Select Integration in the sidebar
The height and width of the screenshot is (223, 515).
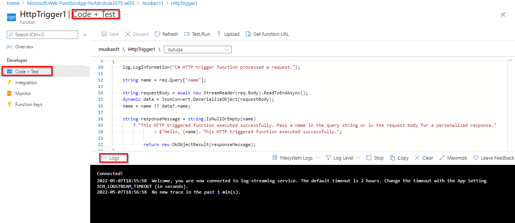tap(26, 83)
